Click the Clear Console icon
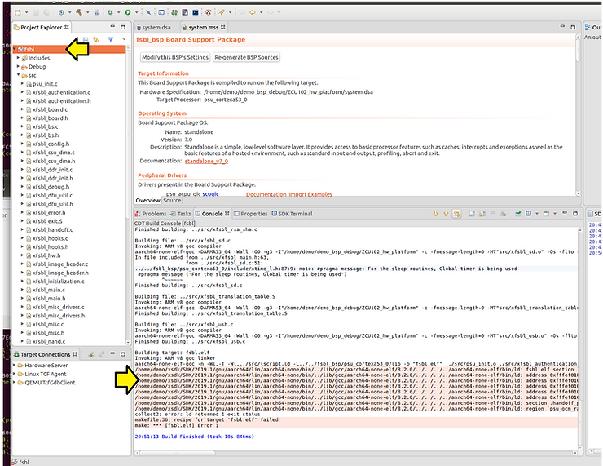This screenshot has height=466, width=603. [x=503, y=213]
